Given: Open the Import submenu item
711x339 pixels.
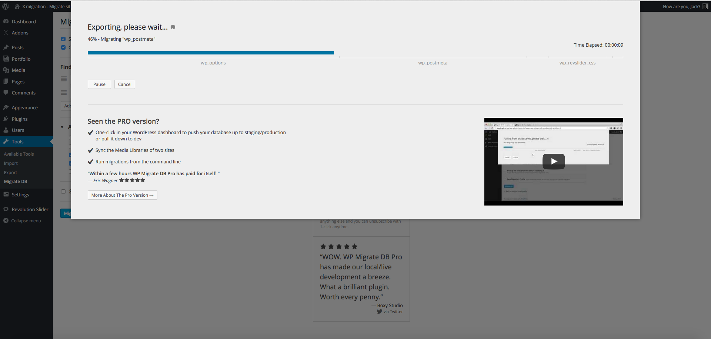Looking at the screenshot, I should click(x=11, y=163).
